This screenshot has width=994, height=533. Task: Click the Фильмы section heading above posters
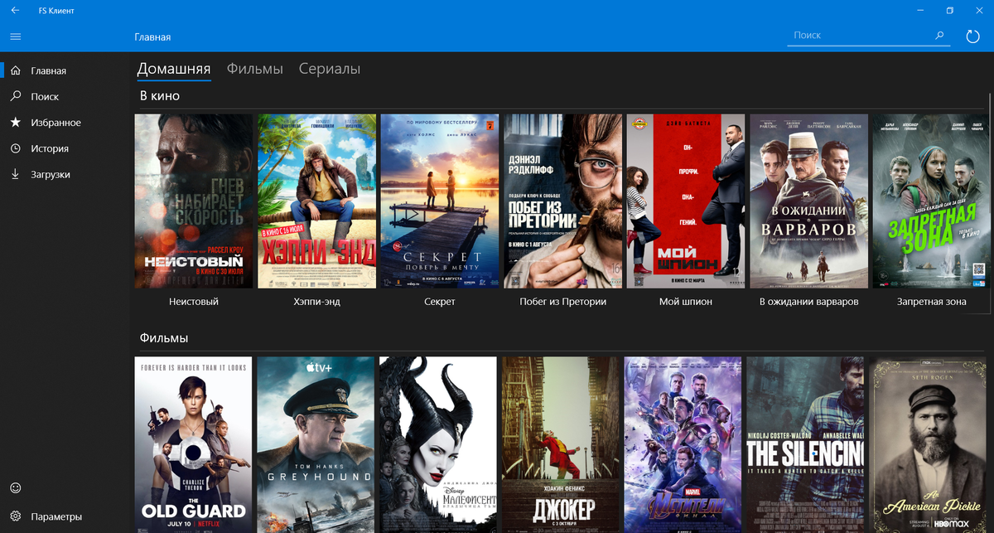click(x=164, y=338)
